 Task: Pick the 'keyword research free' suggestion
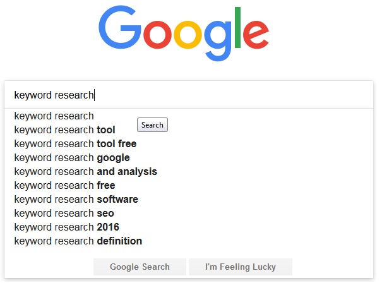(64, 185)
